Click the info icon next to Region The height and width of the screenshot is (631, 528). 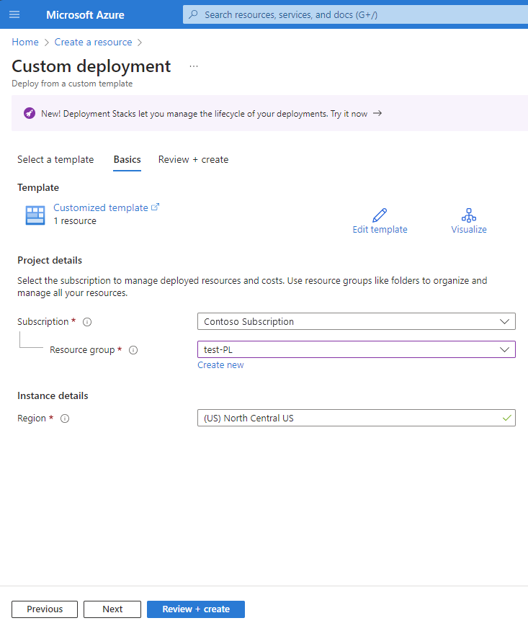tap(66, 418)
